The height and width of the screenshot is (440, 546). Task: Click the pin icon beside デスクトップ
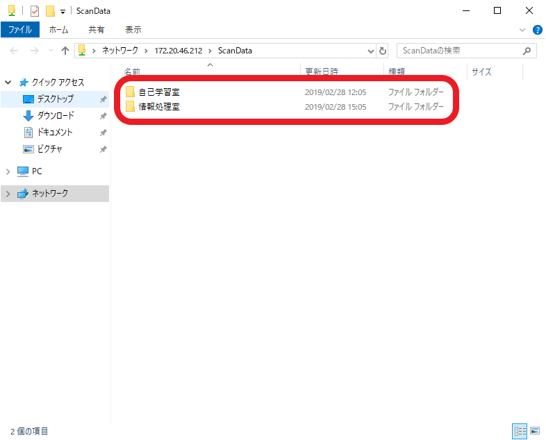click(x=103, y=99)
